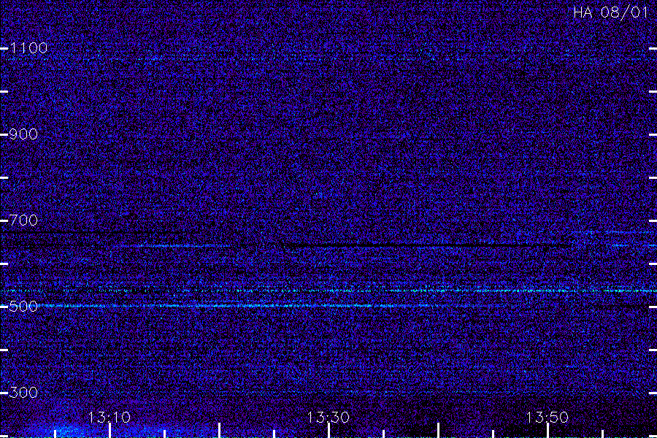Click the 13:10 time axis label
Screen dimensions: 657x438
pos(109,418)
